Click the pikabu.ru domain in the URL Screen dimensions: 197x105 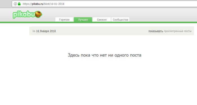(x=37, y=4)
